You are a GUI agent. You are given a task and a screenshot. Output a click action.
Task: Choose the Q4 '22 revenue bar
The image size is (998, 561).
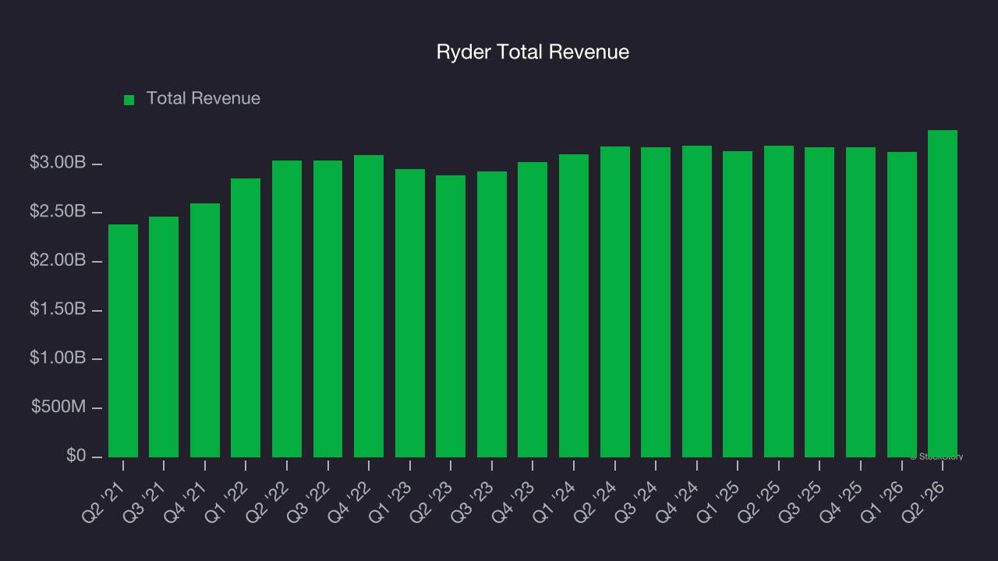click(x=369, y=306)
